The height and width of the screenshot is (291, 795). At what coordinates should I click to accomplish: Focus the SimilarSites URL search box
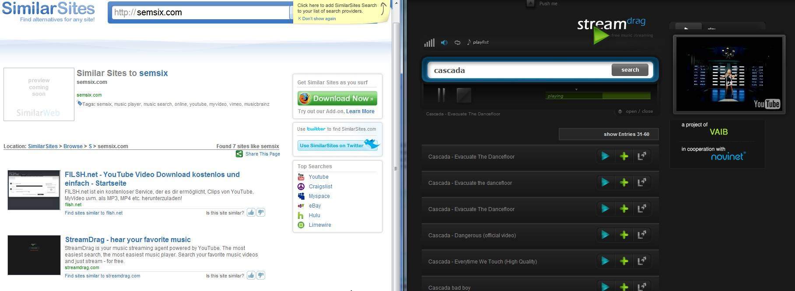tap(200, 13)
